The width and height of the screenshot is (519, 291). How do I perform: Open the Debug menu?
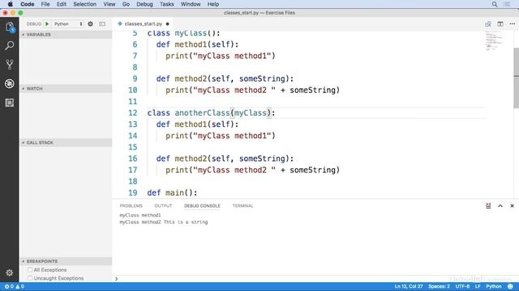click(x=144, y=4)
